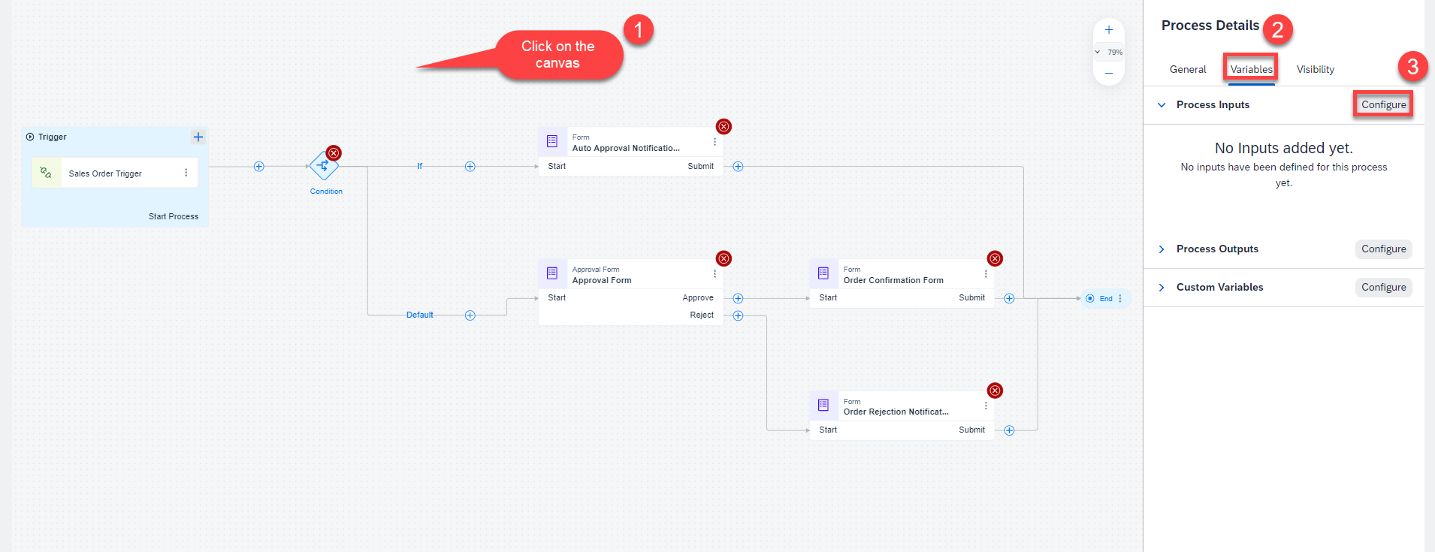Open the Order Rejection Notification options menu
Screen dimensions: 1435x552
click(986, 406)
